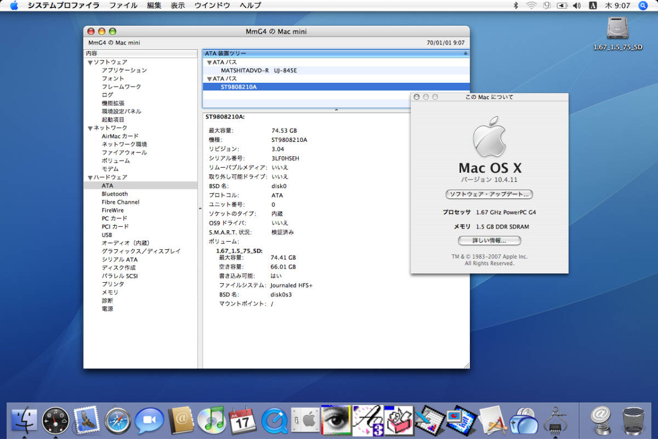Click the splitter handle below the device tree

(336, 110)
